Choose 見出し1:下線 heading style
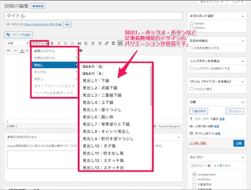 coord(96,81)
